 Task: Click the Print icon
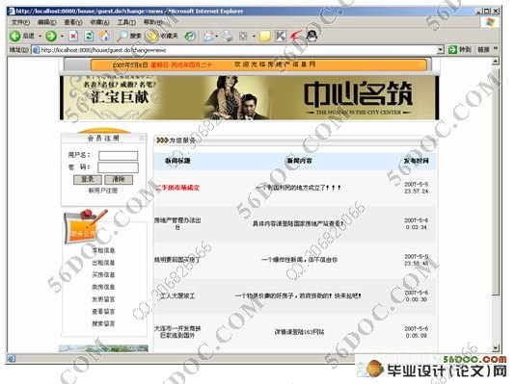(227, 36)
